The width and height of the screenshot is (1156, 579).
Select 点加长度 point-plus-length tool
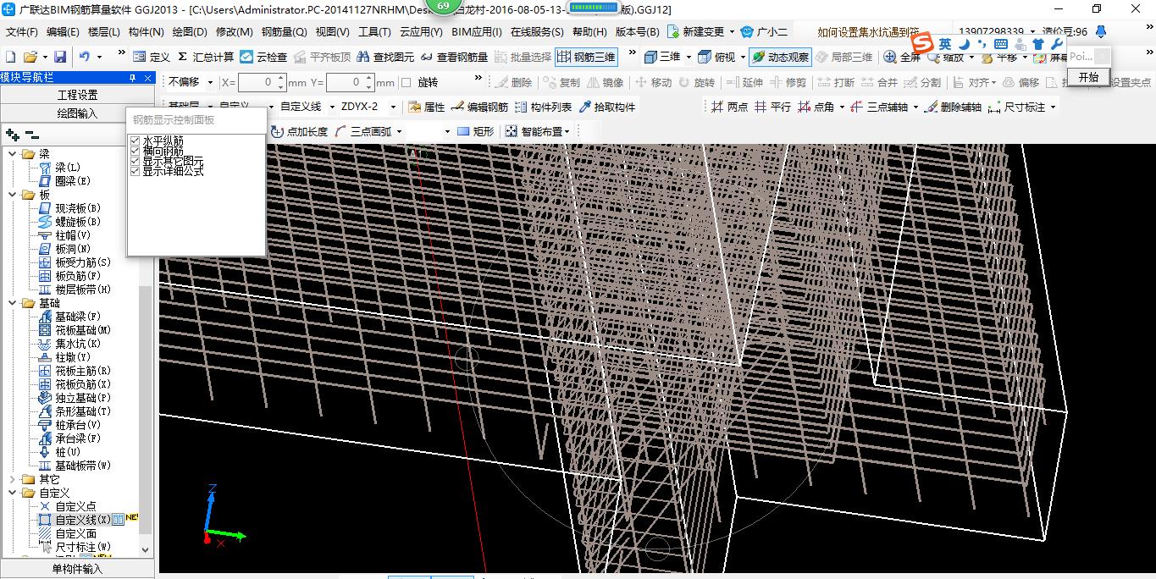(300, 131)
